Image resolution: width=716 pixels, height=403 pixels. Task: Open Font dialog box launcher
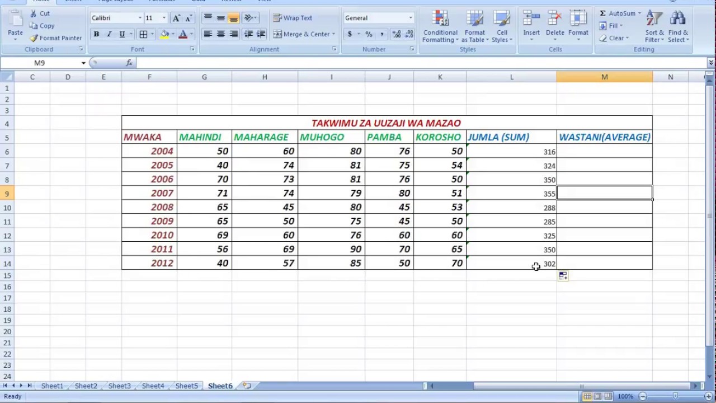tap(192, 49)
